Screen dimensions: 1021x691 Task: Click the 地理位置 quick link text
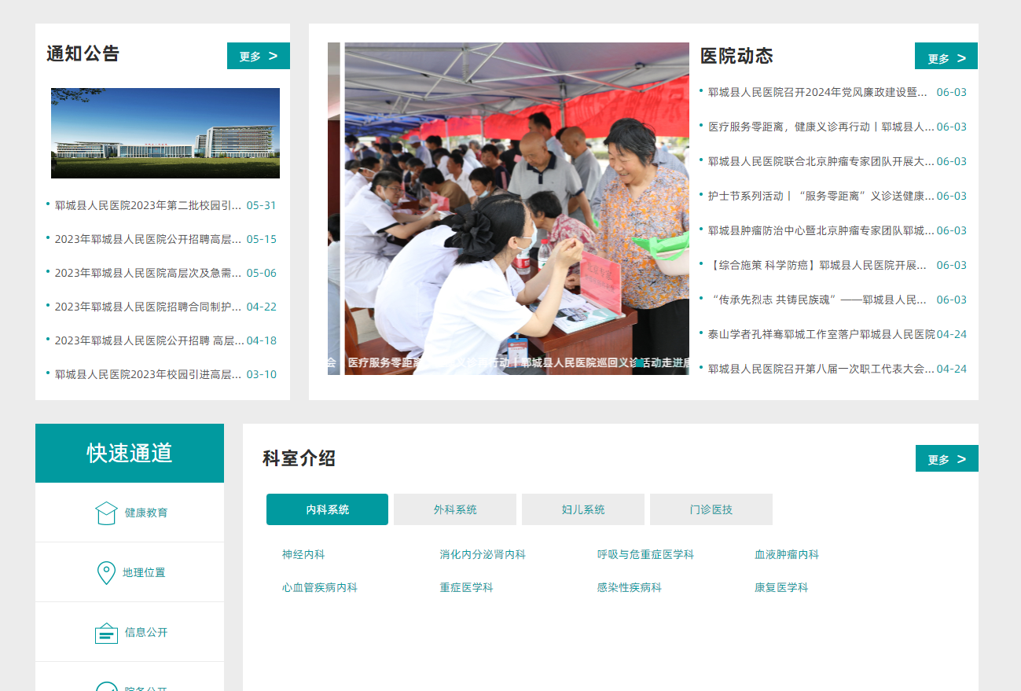[144, 572]
